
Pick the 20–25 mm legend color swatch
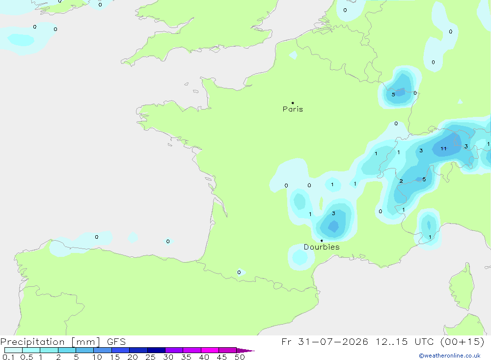(138, 350)
